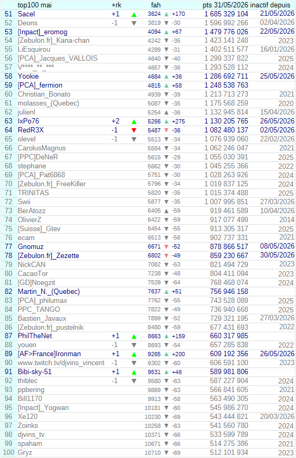Click the rank number 89

[8, 354]
